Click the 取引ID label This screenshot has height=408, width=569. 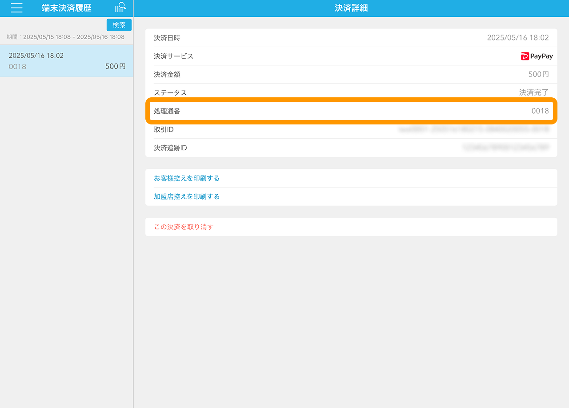point(164,129)
